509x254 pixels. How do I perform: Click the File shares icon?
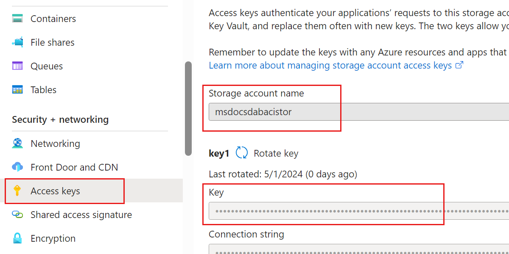(x=17, y=42)
